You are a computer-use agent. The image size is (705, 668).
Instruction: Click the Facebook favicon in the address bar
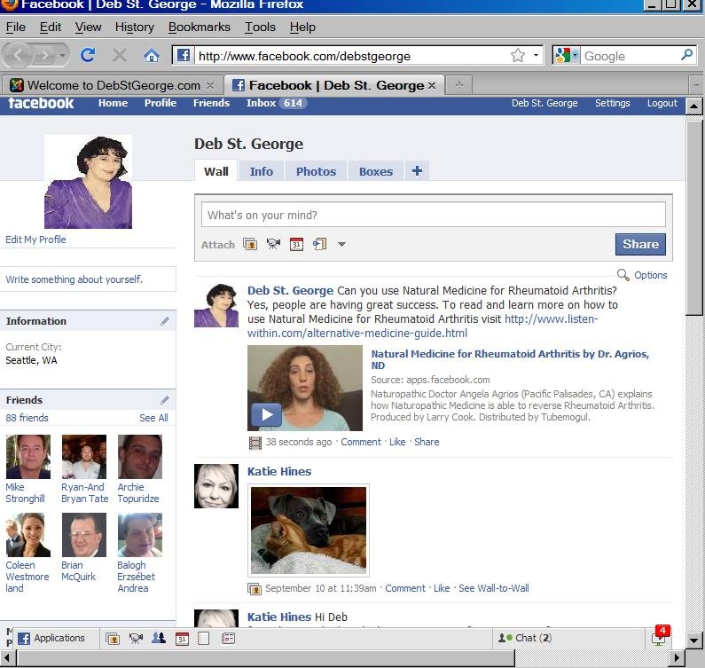[183, 55]
